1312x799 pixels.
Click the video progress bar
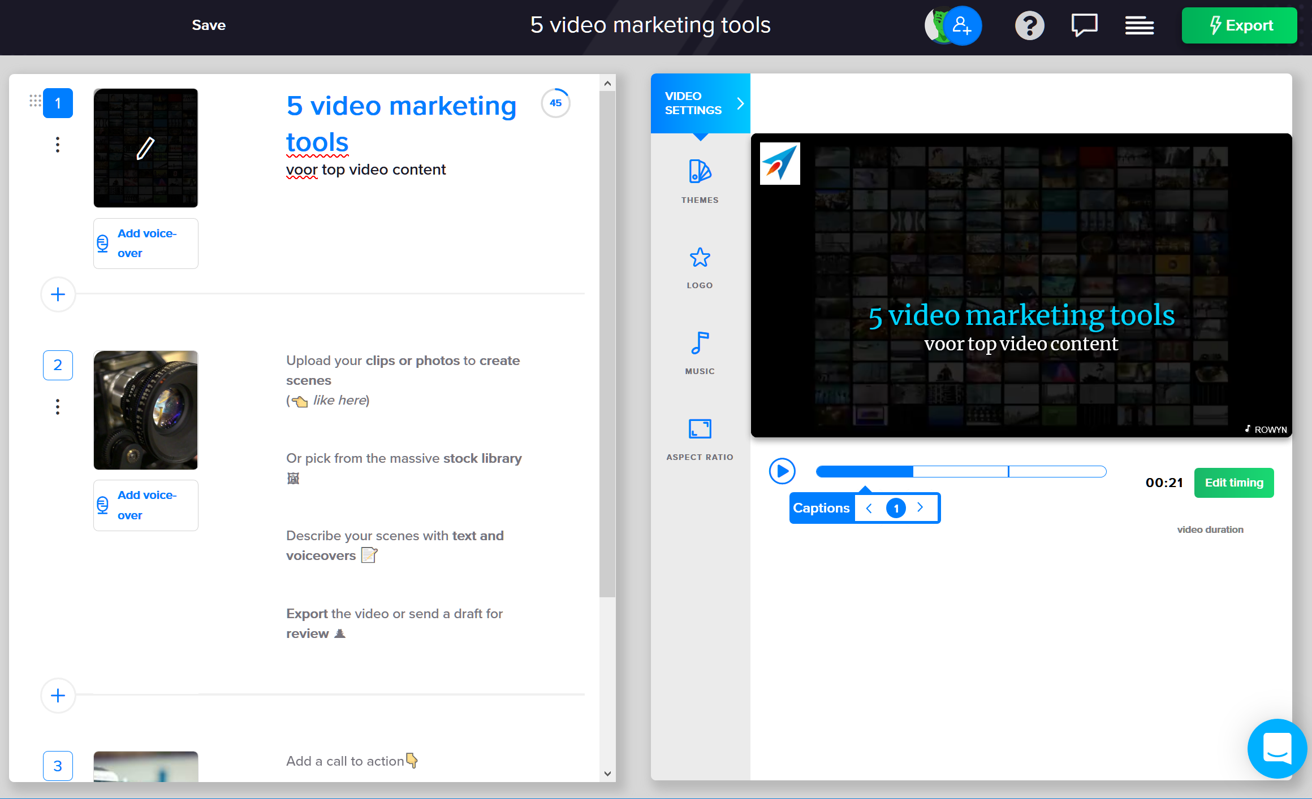961,471
